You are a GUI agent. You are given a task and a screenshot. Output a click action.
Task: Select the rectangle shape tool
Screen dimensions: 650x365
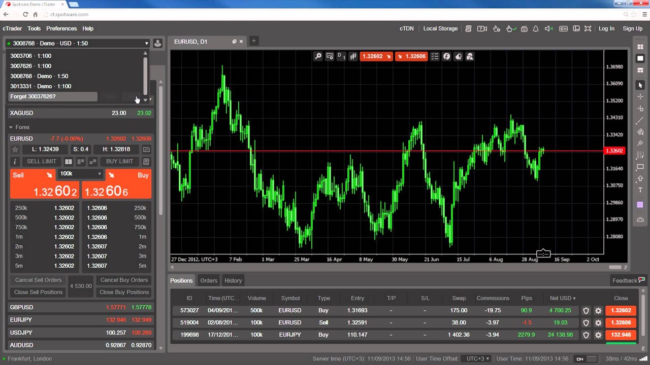pyautogui.click(x=640, y=167)
